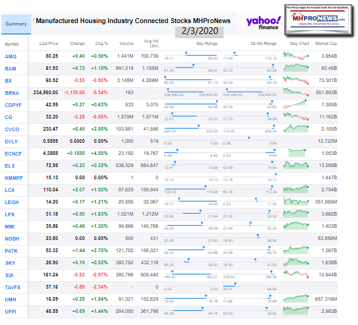358x325 pixels.
Task: Open the ECNCF day chart sparkline
Action: (x=297, y=153)
